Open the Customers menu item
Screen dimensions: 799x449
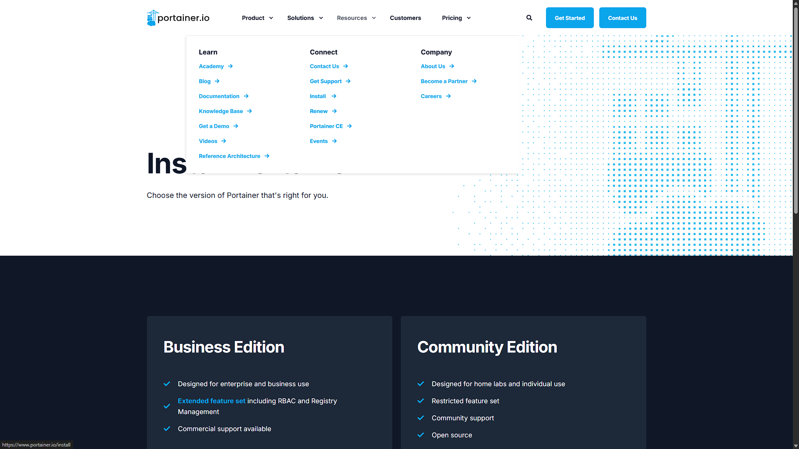pyautogui.click(x=405, y=18)
